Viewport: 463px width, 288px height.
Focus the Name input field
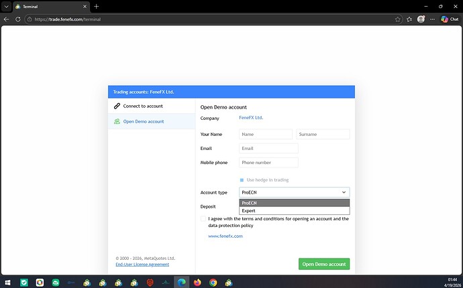pyautogui.click(x=266, y=134)
